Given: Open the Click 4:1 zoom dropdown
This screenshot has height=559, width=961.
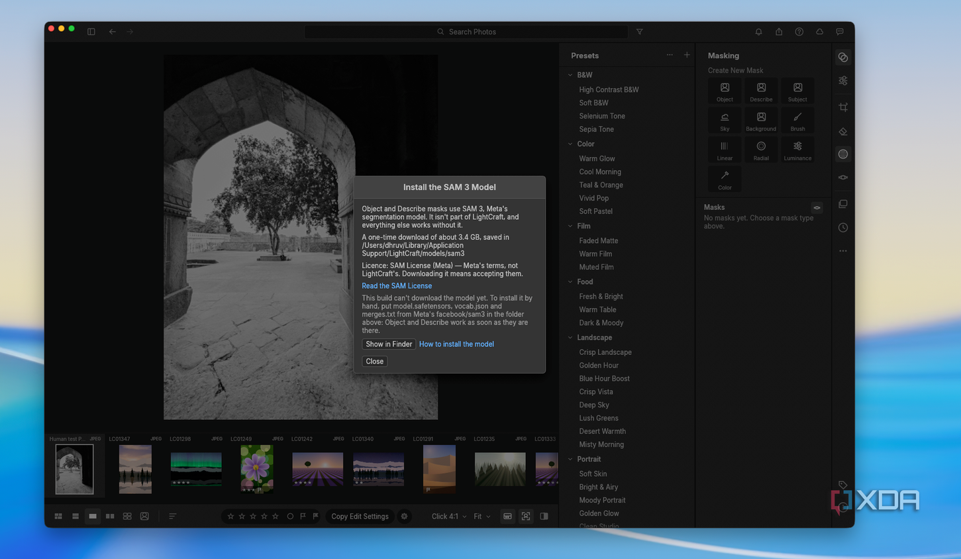Looking at the screenshot, I should point(449,516).
